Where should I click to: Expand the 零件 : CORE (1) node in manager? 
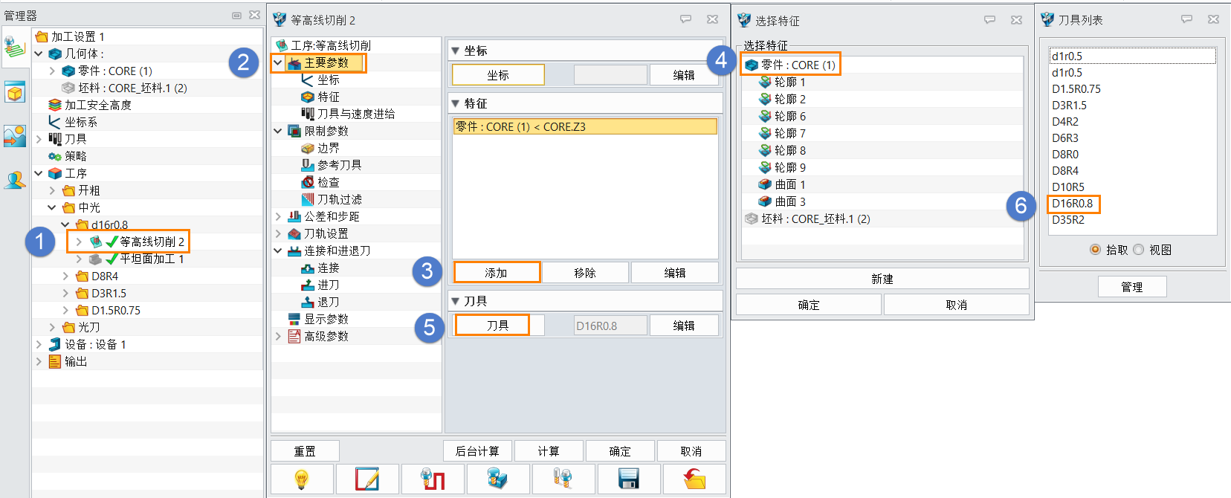52,71
